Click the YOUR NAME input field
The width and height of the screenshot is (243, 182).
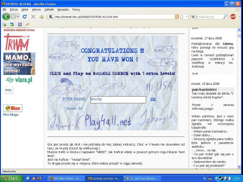pyautogui.click(x=118, y=99)
